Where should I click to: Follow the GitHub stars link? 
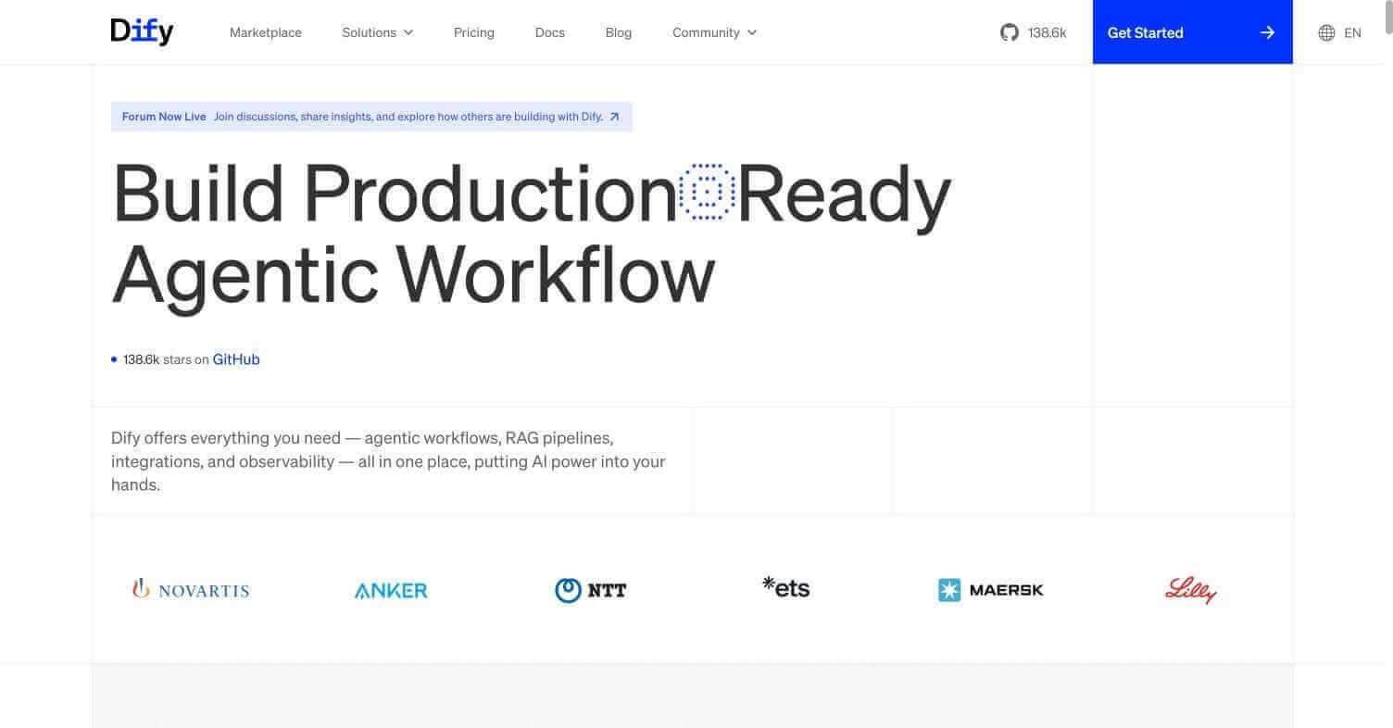[x=236, y=359]
